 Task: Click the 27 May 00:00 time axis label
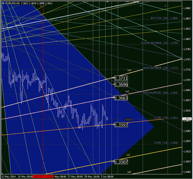click(x=75, y=177)
